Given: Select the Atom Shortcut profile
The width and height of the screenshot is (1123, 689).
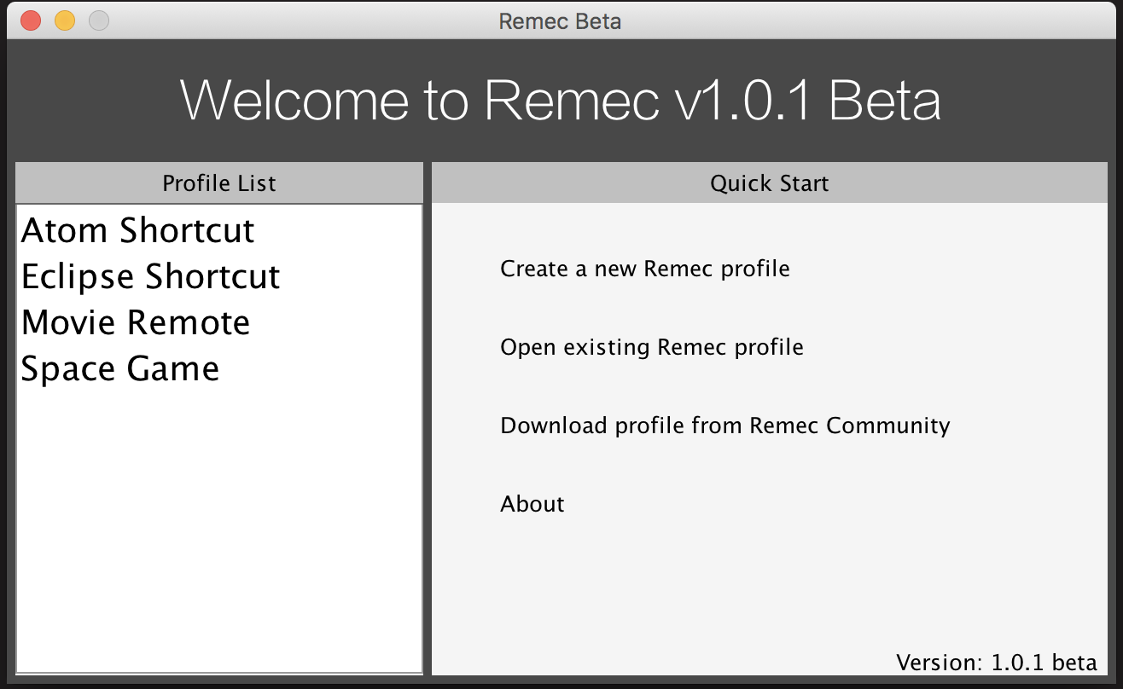Looking at the screenshot, I should pyautogui.click(x=219, y=230).
